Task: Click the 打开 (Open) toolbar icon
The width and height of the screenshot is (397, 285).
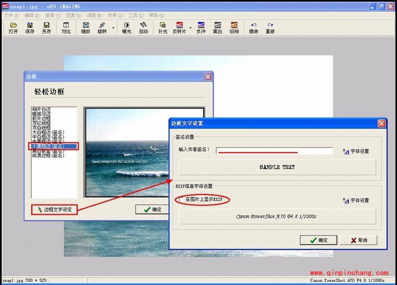Action: pyautogui.click(x=13, y=28)
